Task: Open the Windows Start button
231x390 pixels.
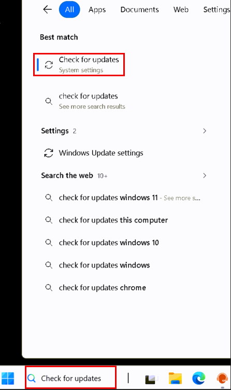Action: (x=8, y=378)
